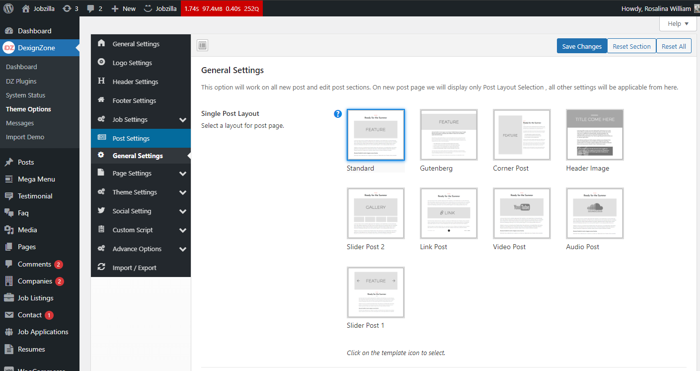The image size is (700, 371).
Task: Click New in the admin bar
Action: [x=124, y=8]
